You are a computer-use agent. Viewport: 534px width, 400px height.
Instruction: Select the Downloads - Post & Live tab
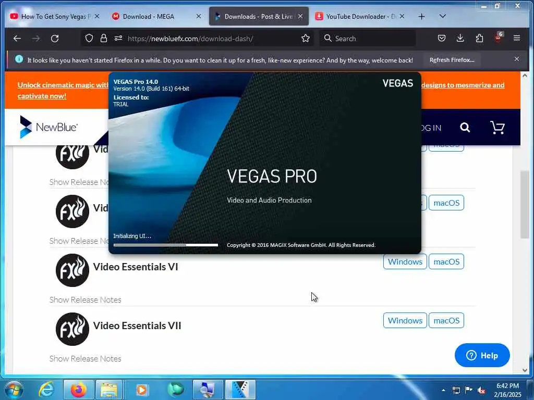click(x=259, y=16)
